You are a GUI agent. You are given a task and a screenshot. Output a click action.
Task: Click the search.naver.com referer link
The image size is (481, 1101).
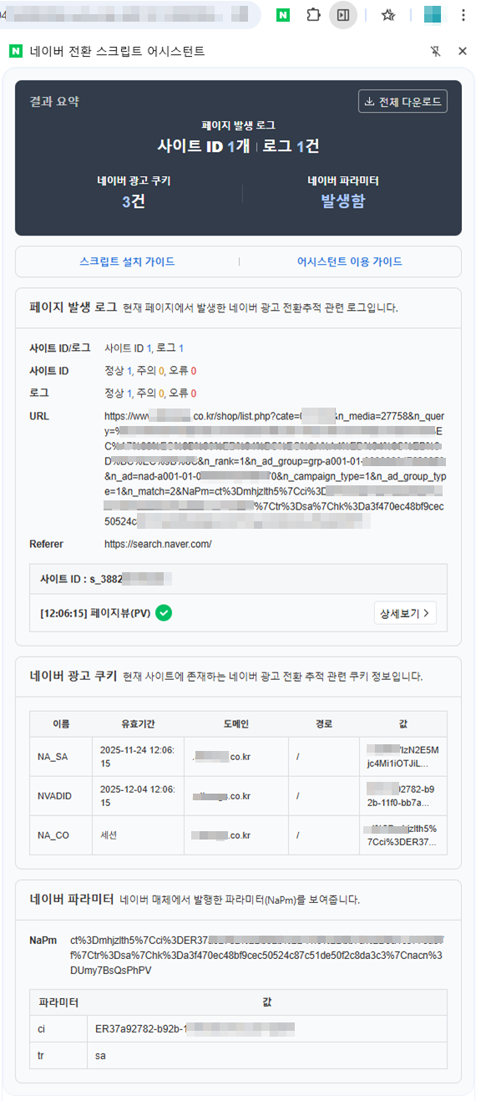point(157,544)
